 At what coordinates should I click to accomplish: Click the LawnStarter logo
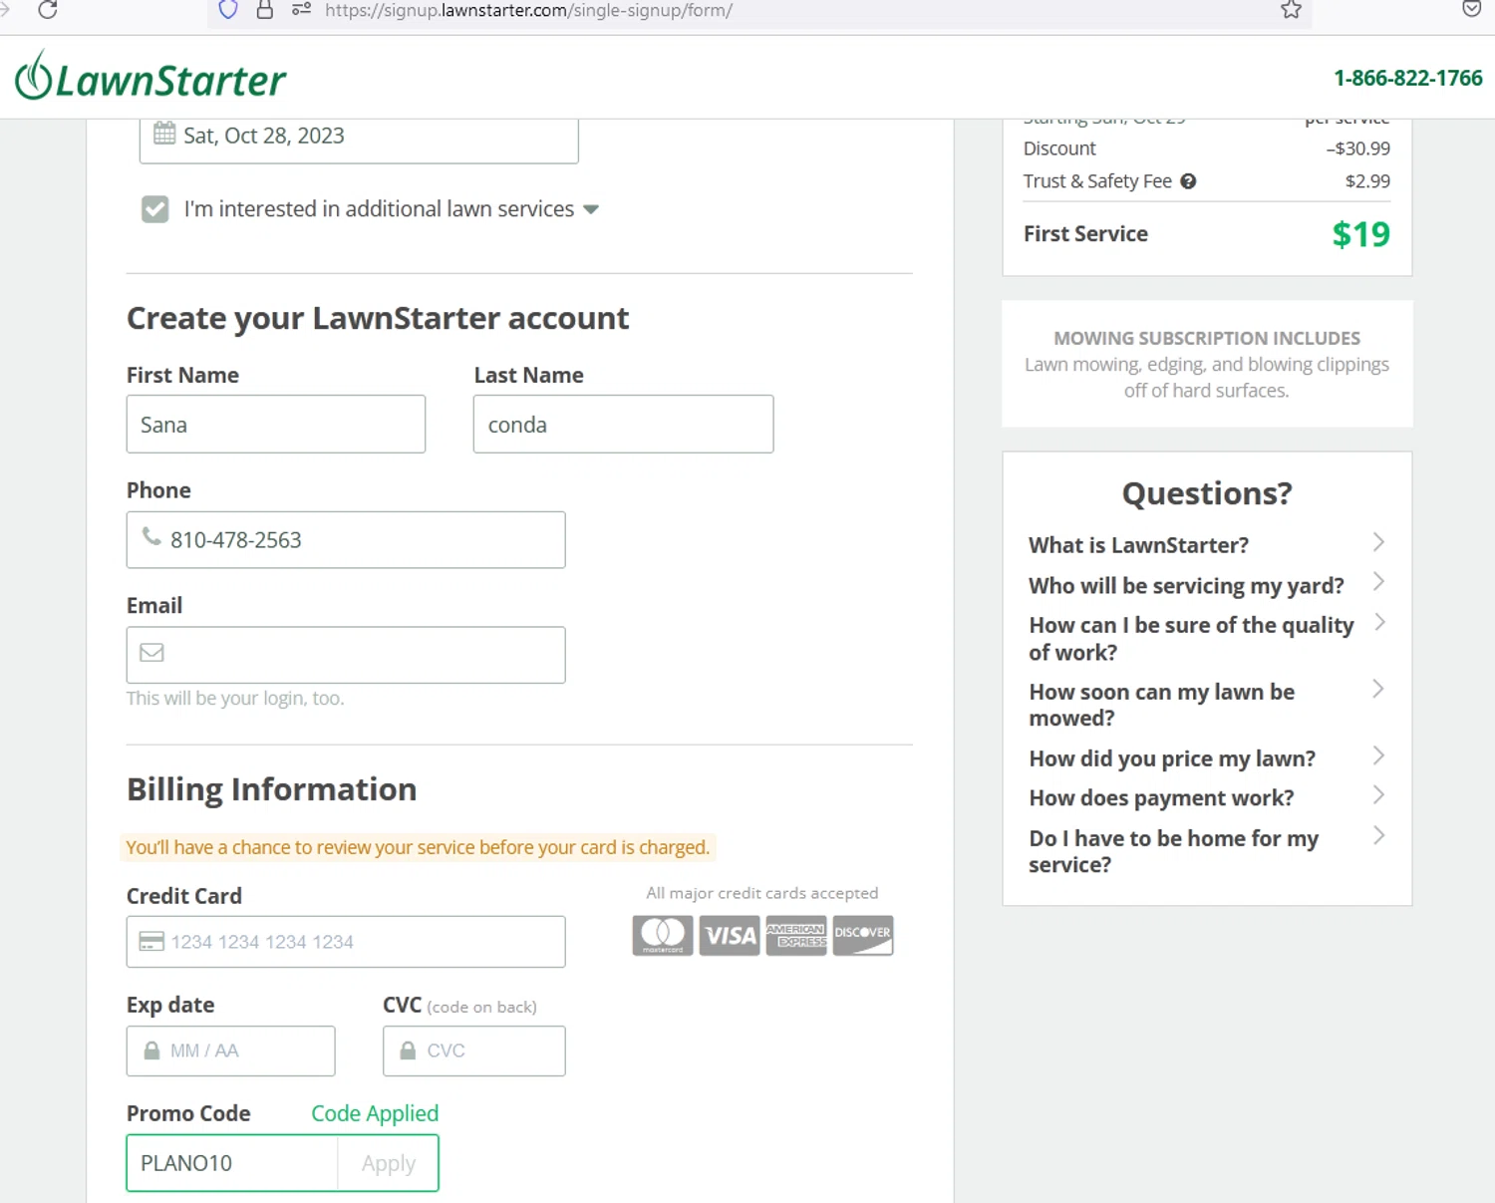click(150, 77)
